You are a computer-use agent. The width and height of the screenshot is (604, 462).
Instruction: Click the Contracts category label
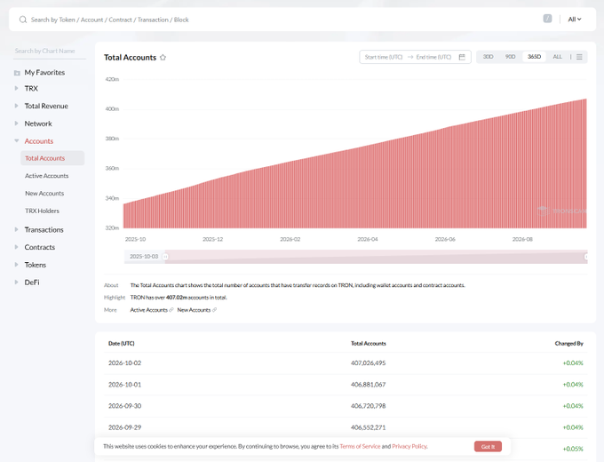coord(40,247)
